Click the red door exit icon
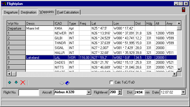This screenshot has height=107, width=190. coord(184,10)
